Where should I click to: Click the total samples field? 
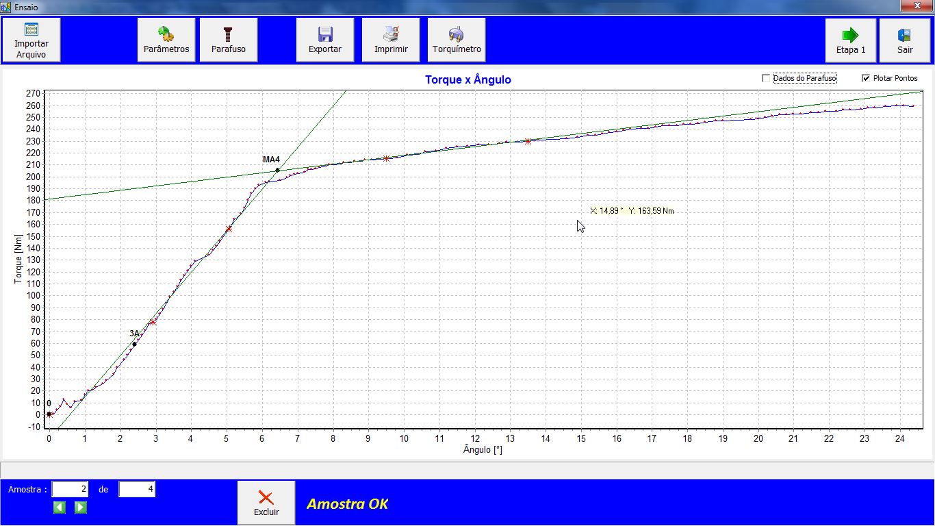click(137, 489)
